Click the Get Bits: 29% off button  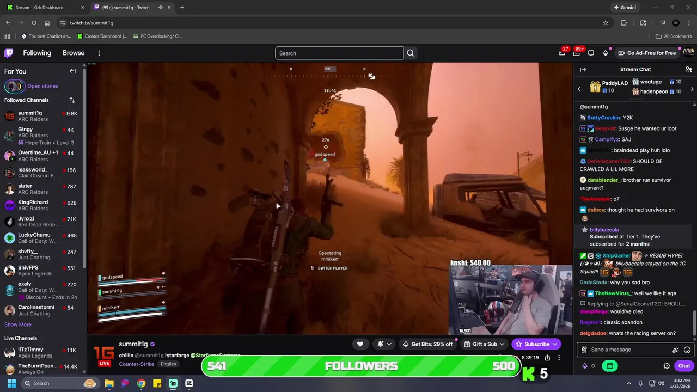coord(427,344)
